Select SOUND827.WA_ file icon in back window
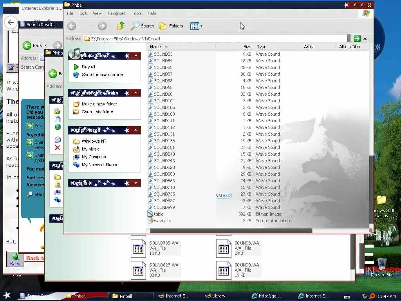 (x=138, y=270)
